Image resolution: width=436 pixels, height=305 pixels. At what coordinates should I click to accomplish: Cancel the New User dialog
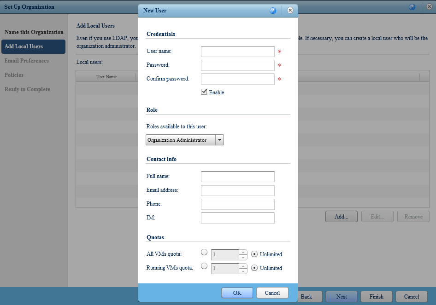pyautogui.click(x=272, y=293)
